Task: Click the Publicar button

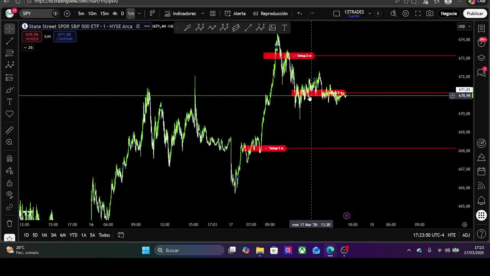Action: [475, 13]
